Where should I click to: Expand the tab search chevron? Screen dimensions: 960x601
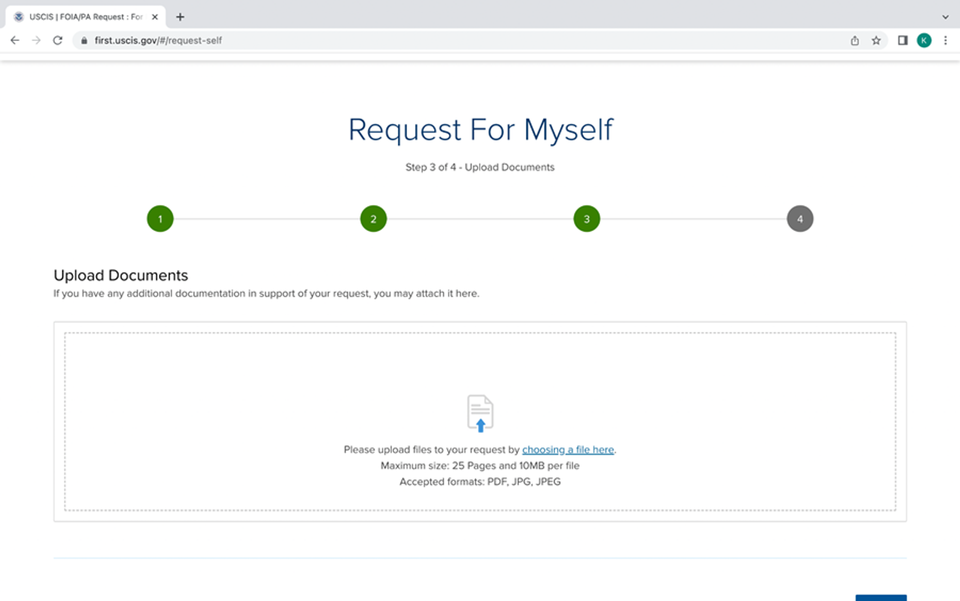point(945,17)
